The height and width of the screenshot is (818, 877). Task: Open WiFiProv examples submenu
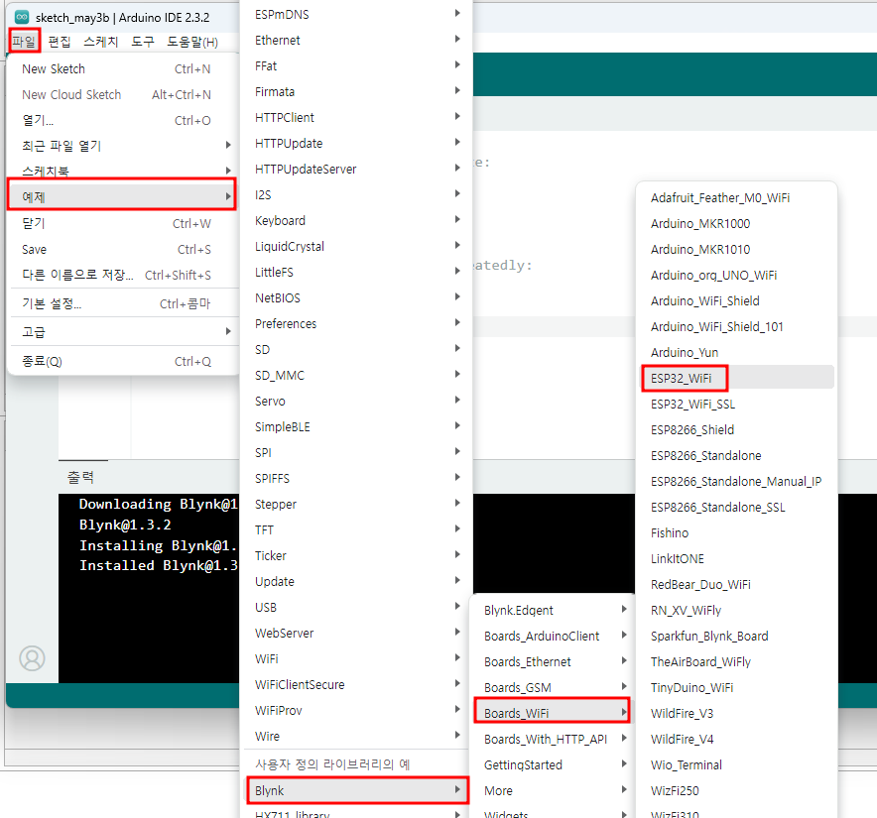point(357,710)
